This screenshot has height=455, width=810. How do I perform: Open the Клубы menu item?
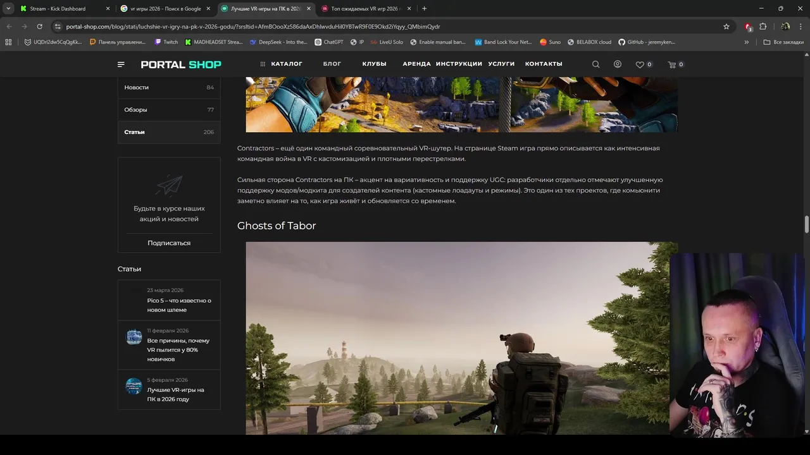tap(375, 64)
